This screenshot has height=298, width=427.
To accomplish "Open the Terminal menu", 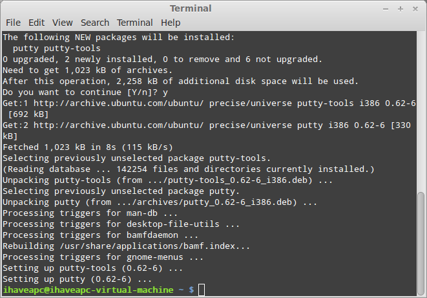I will [135, 23].
